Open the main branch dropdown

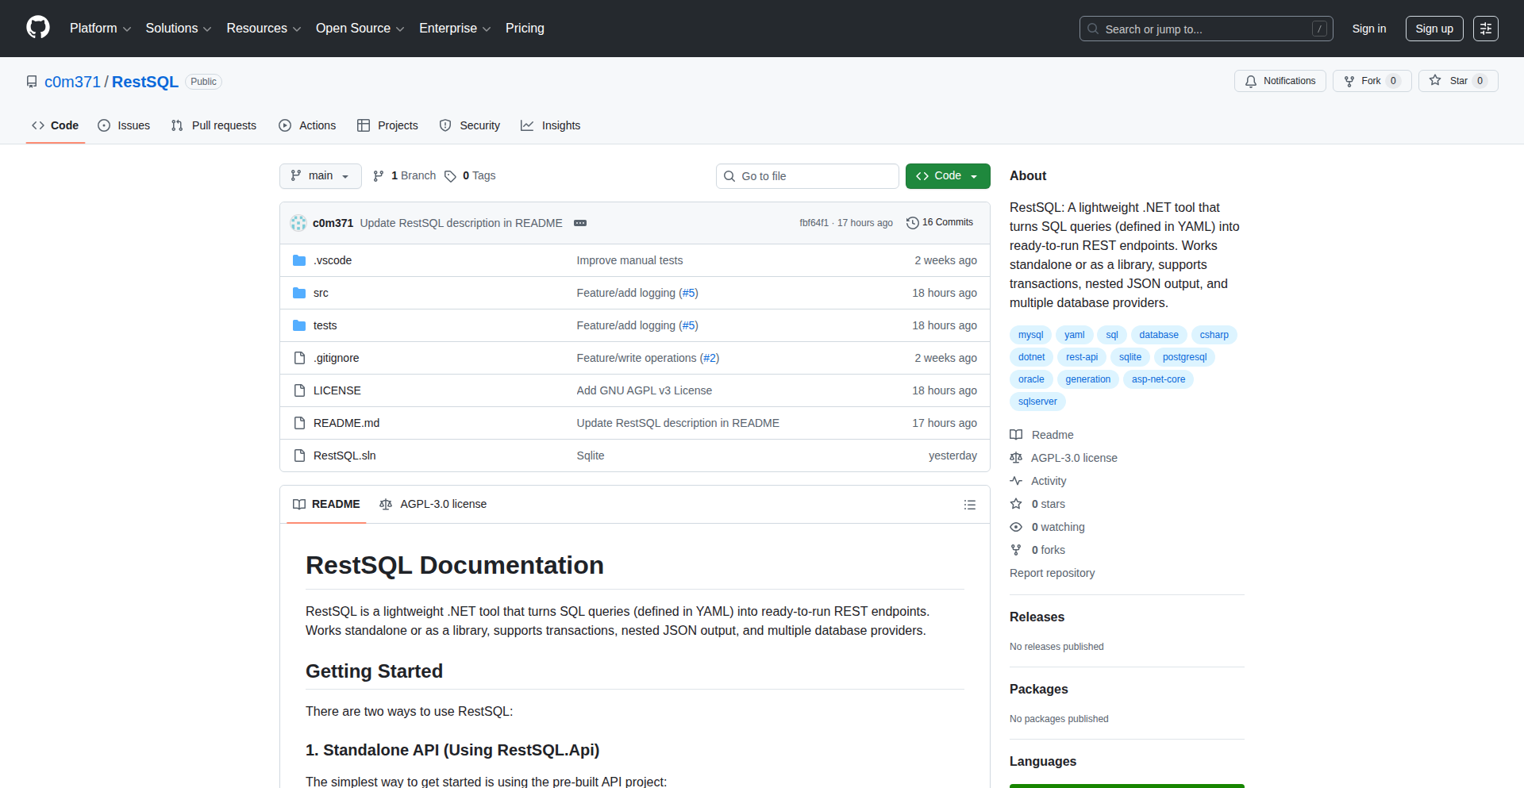(320, 176)
